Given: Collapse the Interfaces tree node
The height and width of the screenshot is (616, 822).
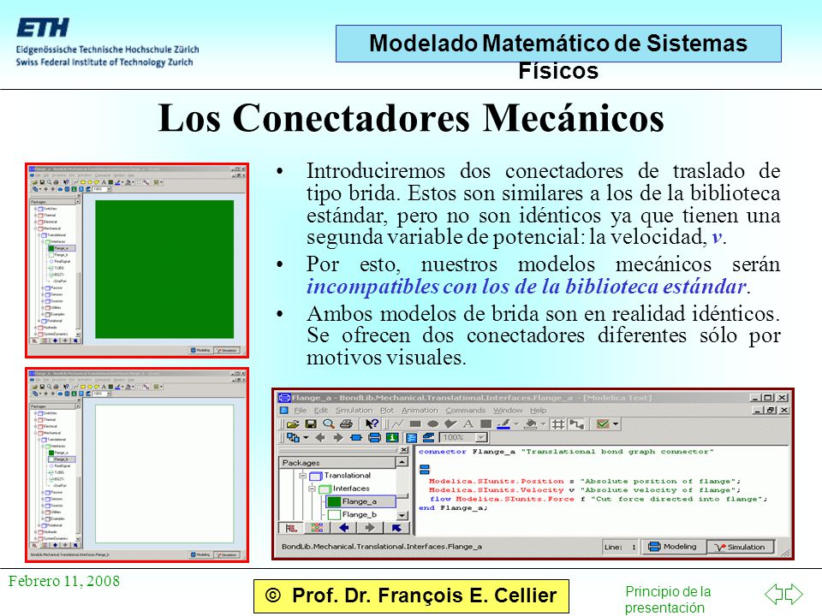Looking at the screenshot, I should (312, 489).
